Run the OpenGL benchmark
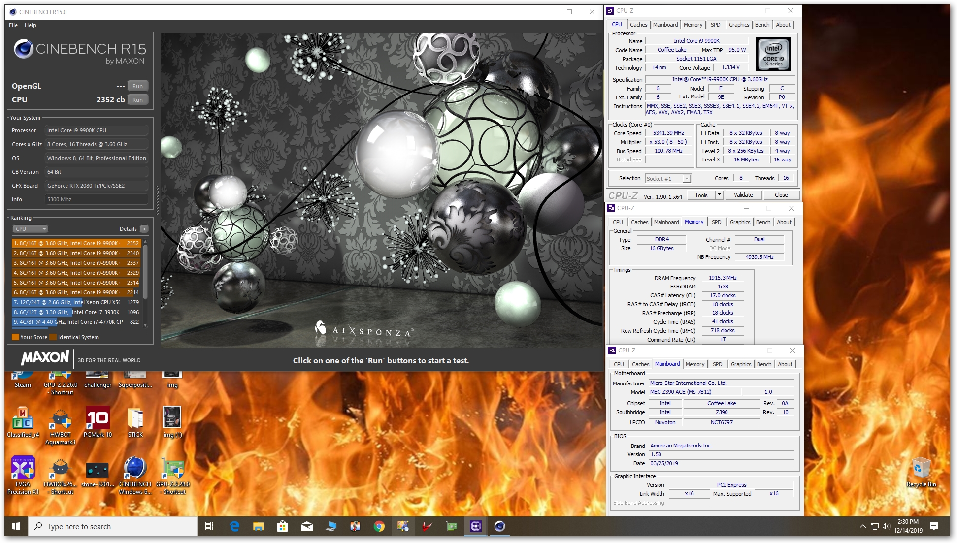Viewport: 957px width, 543px height. click(x=137, y=86)
